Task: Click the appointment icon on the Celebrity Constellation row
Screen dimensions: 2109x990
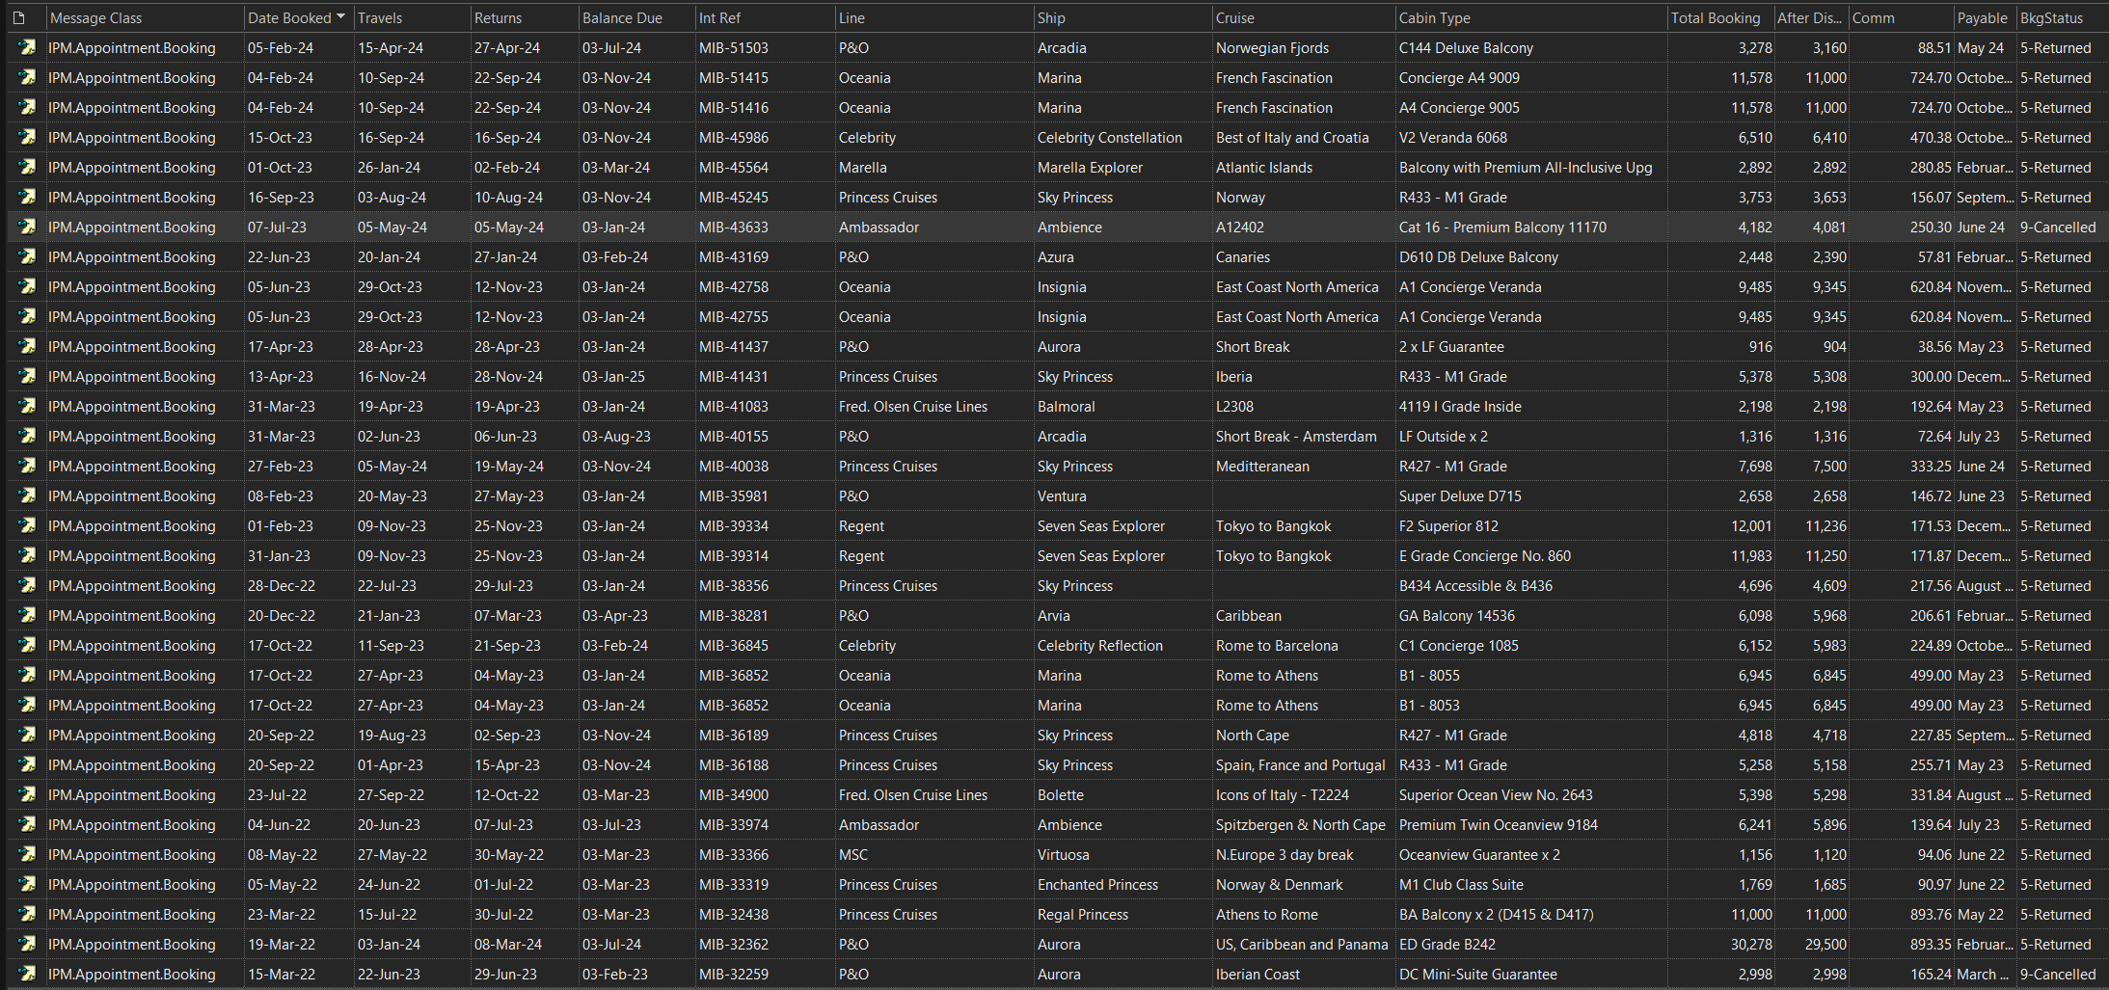Action: (x=26, y=137)
